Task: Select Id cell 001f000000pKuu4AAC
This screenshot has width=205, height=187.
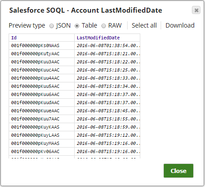Action: pos(42,78)
